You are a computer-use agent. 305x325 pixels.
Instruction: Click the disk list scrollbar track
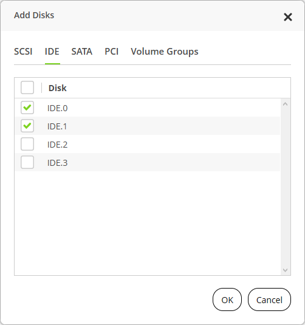(x=286, y=187)
